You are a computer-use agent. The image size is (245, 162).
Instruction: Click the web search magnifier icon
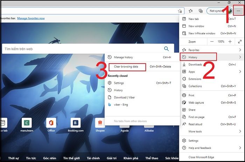(x=166, y=49)
